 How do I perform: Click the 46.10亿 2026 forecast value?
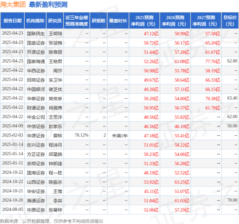coord(182,127)
